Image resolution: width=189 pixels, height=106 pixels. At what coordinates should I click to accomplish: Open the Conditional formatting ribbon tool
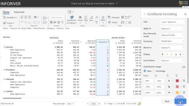[x=71, y=20]
